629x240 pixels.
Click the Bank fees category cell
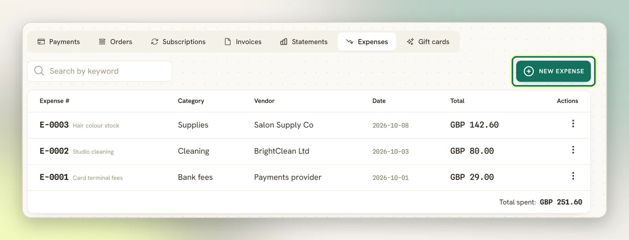pyautogui.click(x=195, y=177)
